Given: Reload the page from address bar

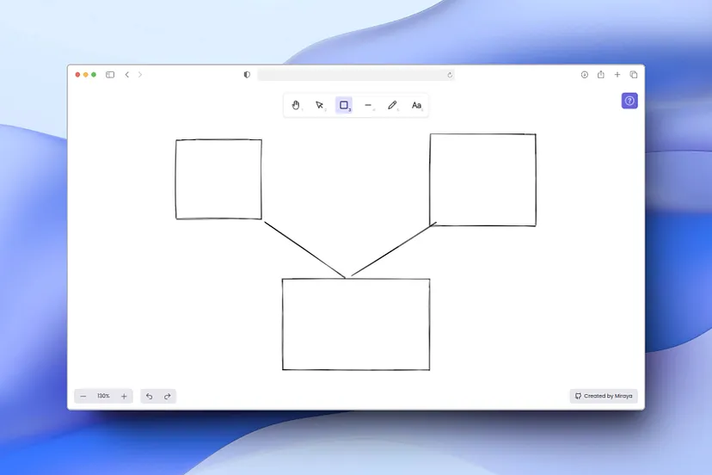Looking at the screenshot, I should click(x=450, y=75).
